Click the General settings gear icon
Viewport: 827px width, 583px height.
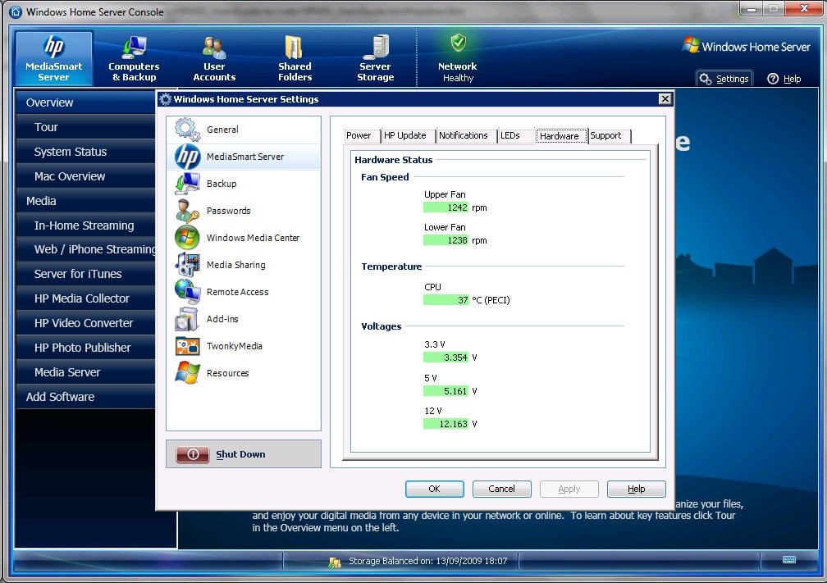pyautogui.click(x=188, y=130)
